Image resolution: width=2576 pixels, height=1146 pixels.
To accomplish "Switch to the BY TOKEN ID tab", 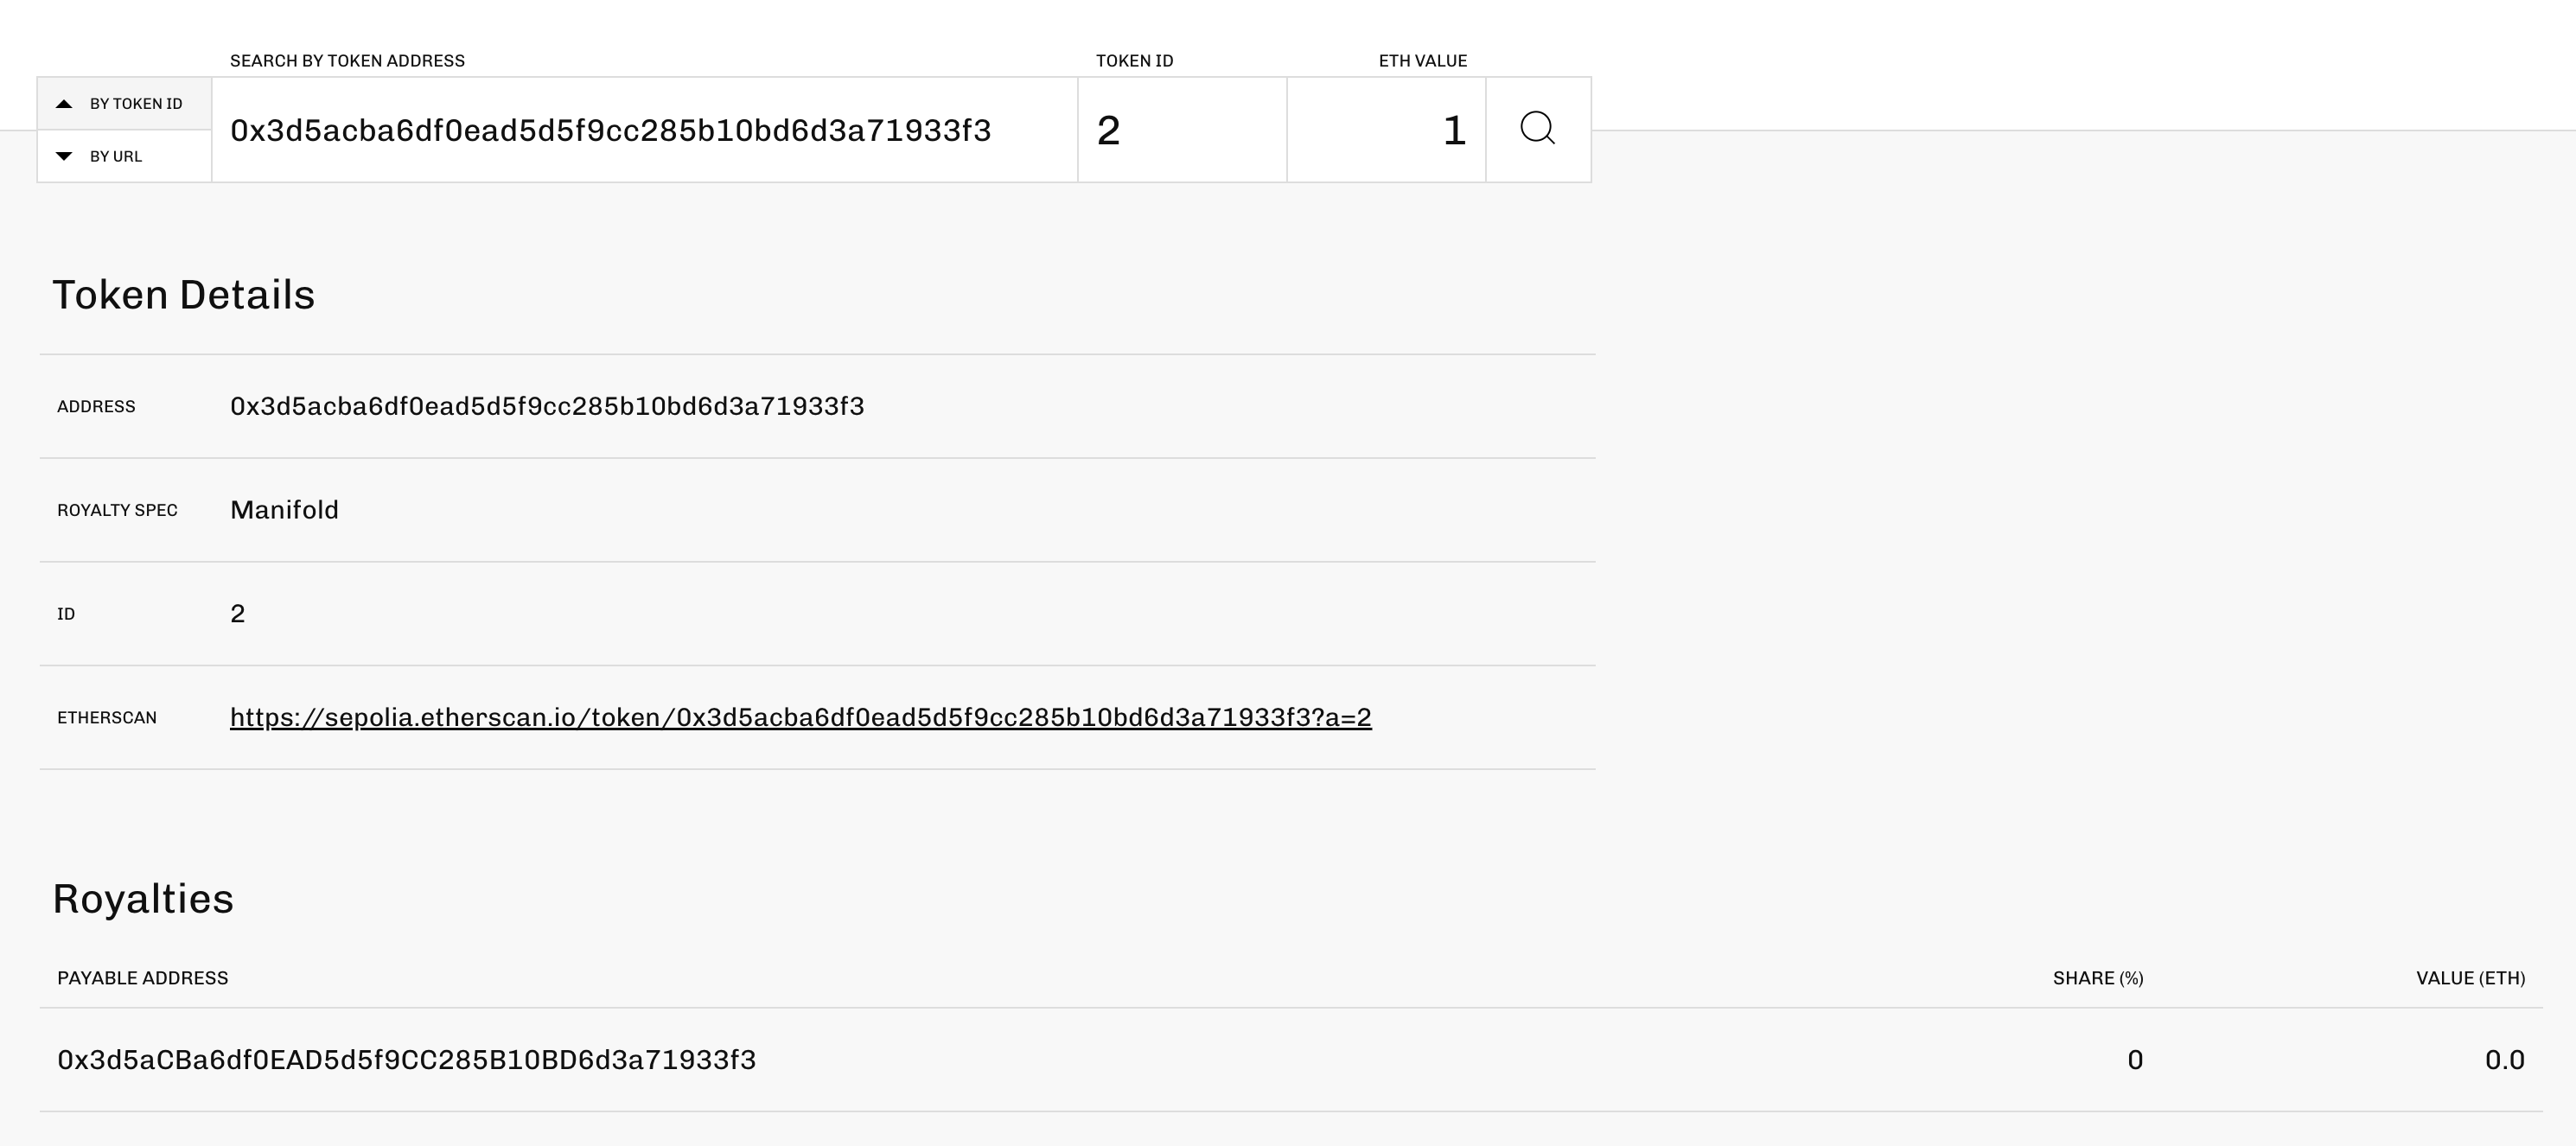I will [x=135, y=104].
